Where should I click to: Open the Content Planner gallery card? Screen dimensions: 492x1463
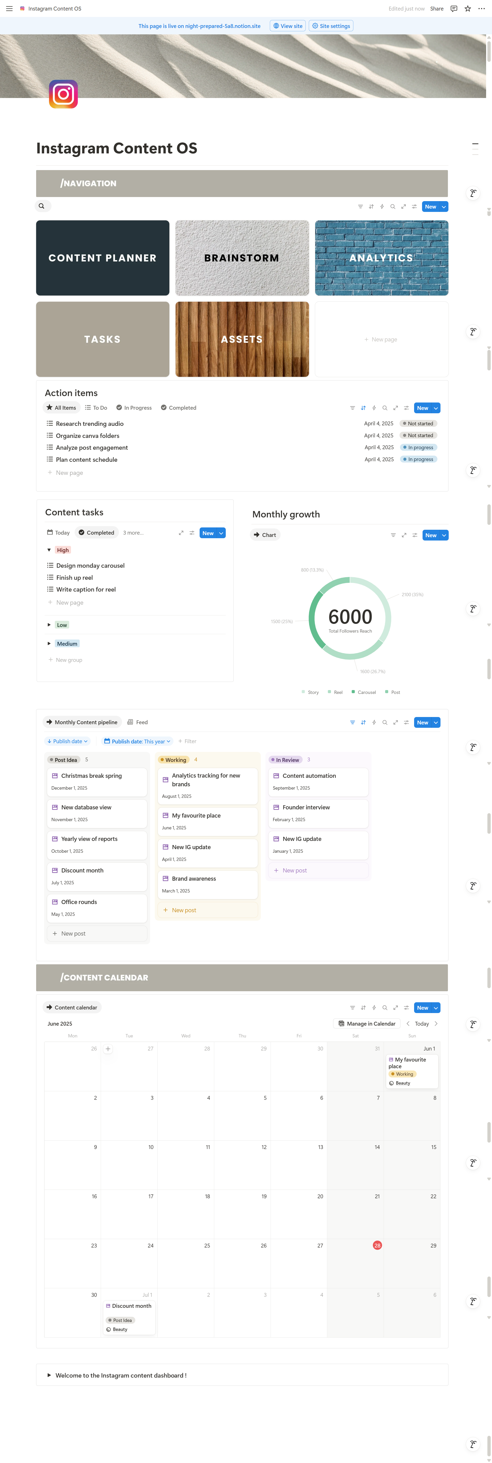pos(103,258)
